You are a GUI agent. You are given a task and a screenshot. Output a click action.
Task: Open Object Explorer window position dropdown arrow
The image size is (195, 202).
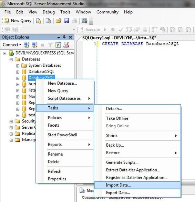coord(59,38)
